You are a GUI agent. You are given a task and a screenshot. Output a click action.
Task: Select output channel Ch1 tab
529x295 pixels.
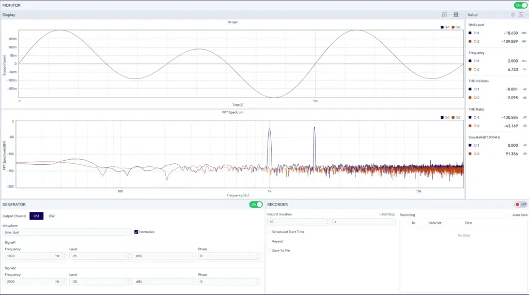pos(36,216)
